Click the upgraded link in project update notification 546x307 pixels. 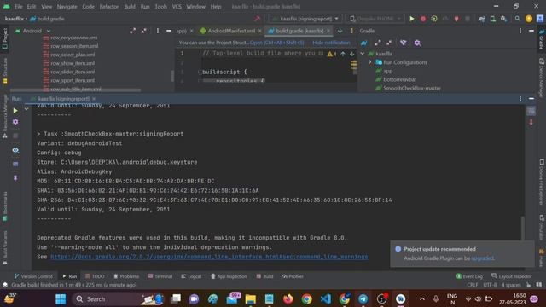pyautogui.click(x=483, y=258)
